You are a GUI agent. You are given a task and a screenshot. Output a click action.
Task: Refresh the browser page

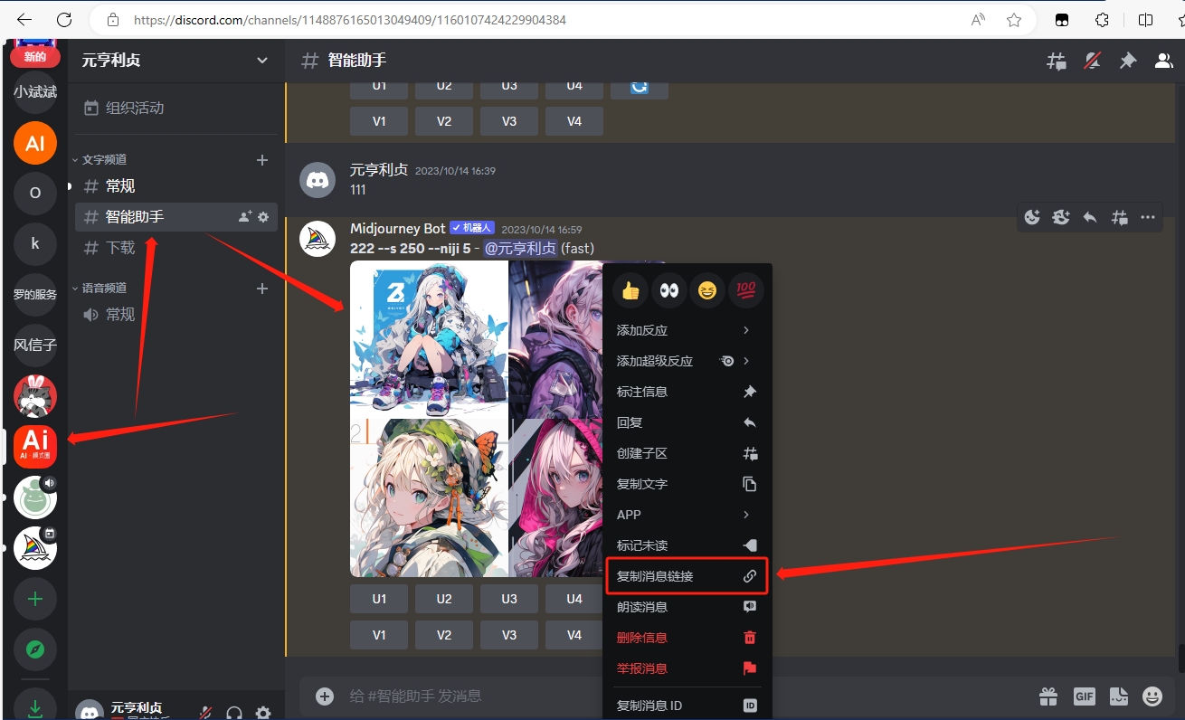coord(64,19)
